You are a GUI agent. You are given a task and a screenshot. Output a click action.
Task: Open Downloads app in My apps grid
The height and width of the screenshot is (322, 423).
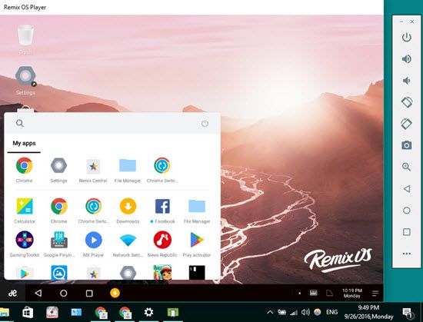coord(128,211)
